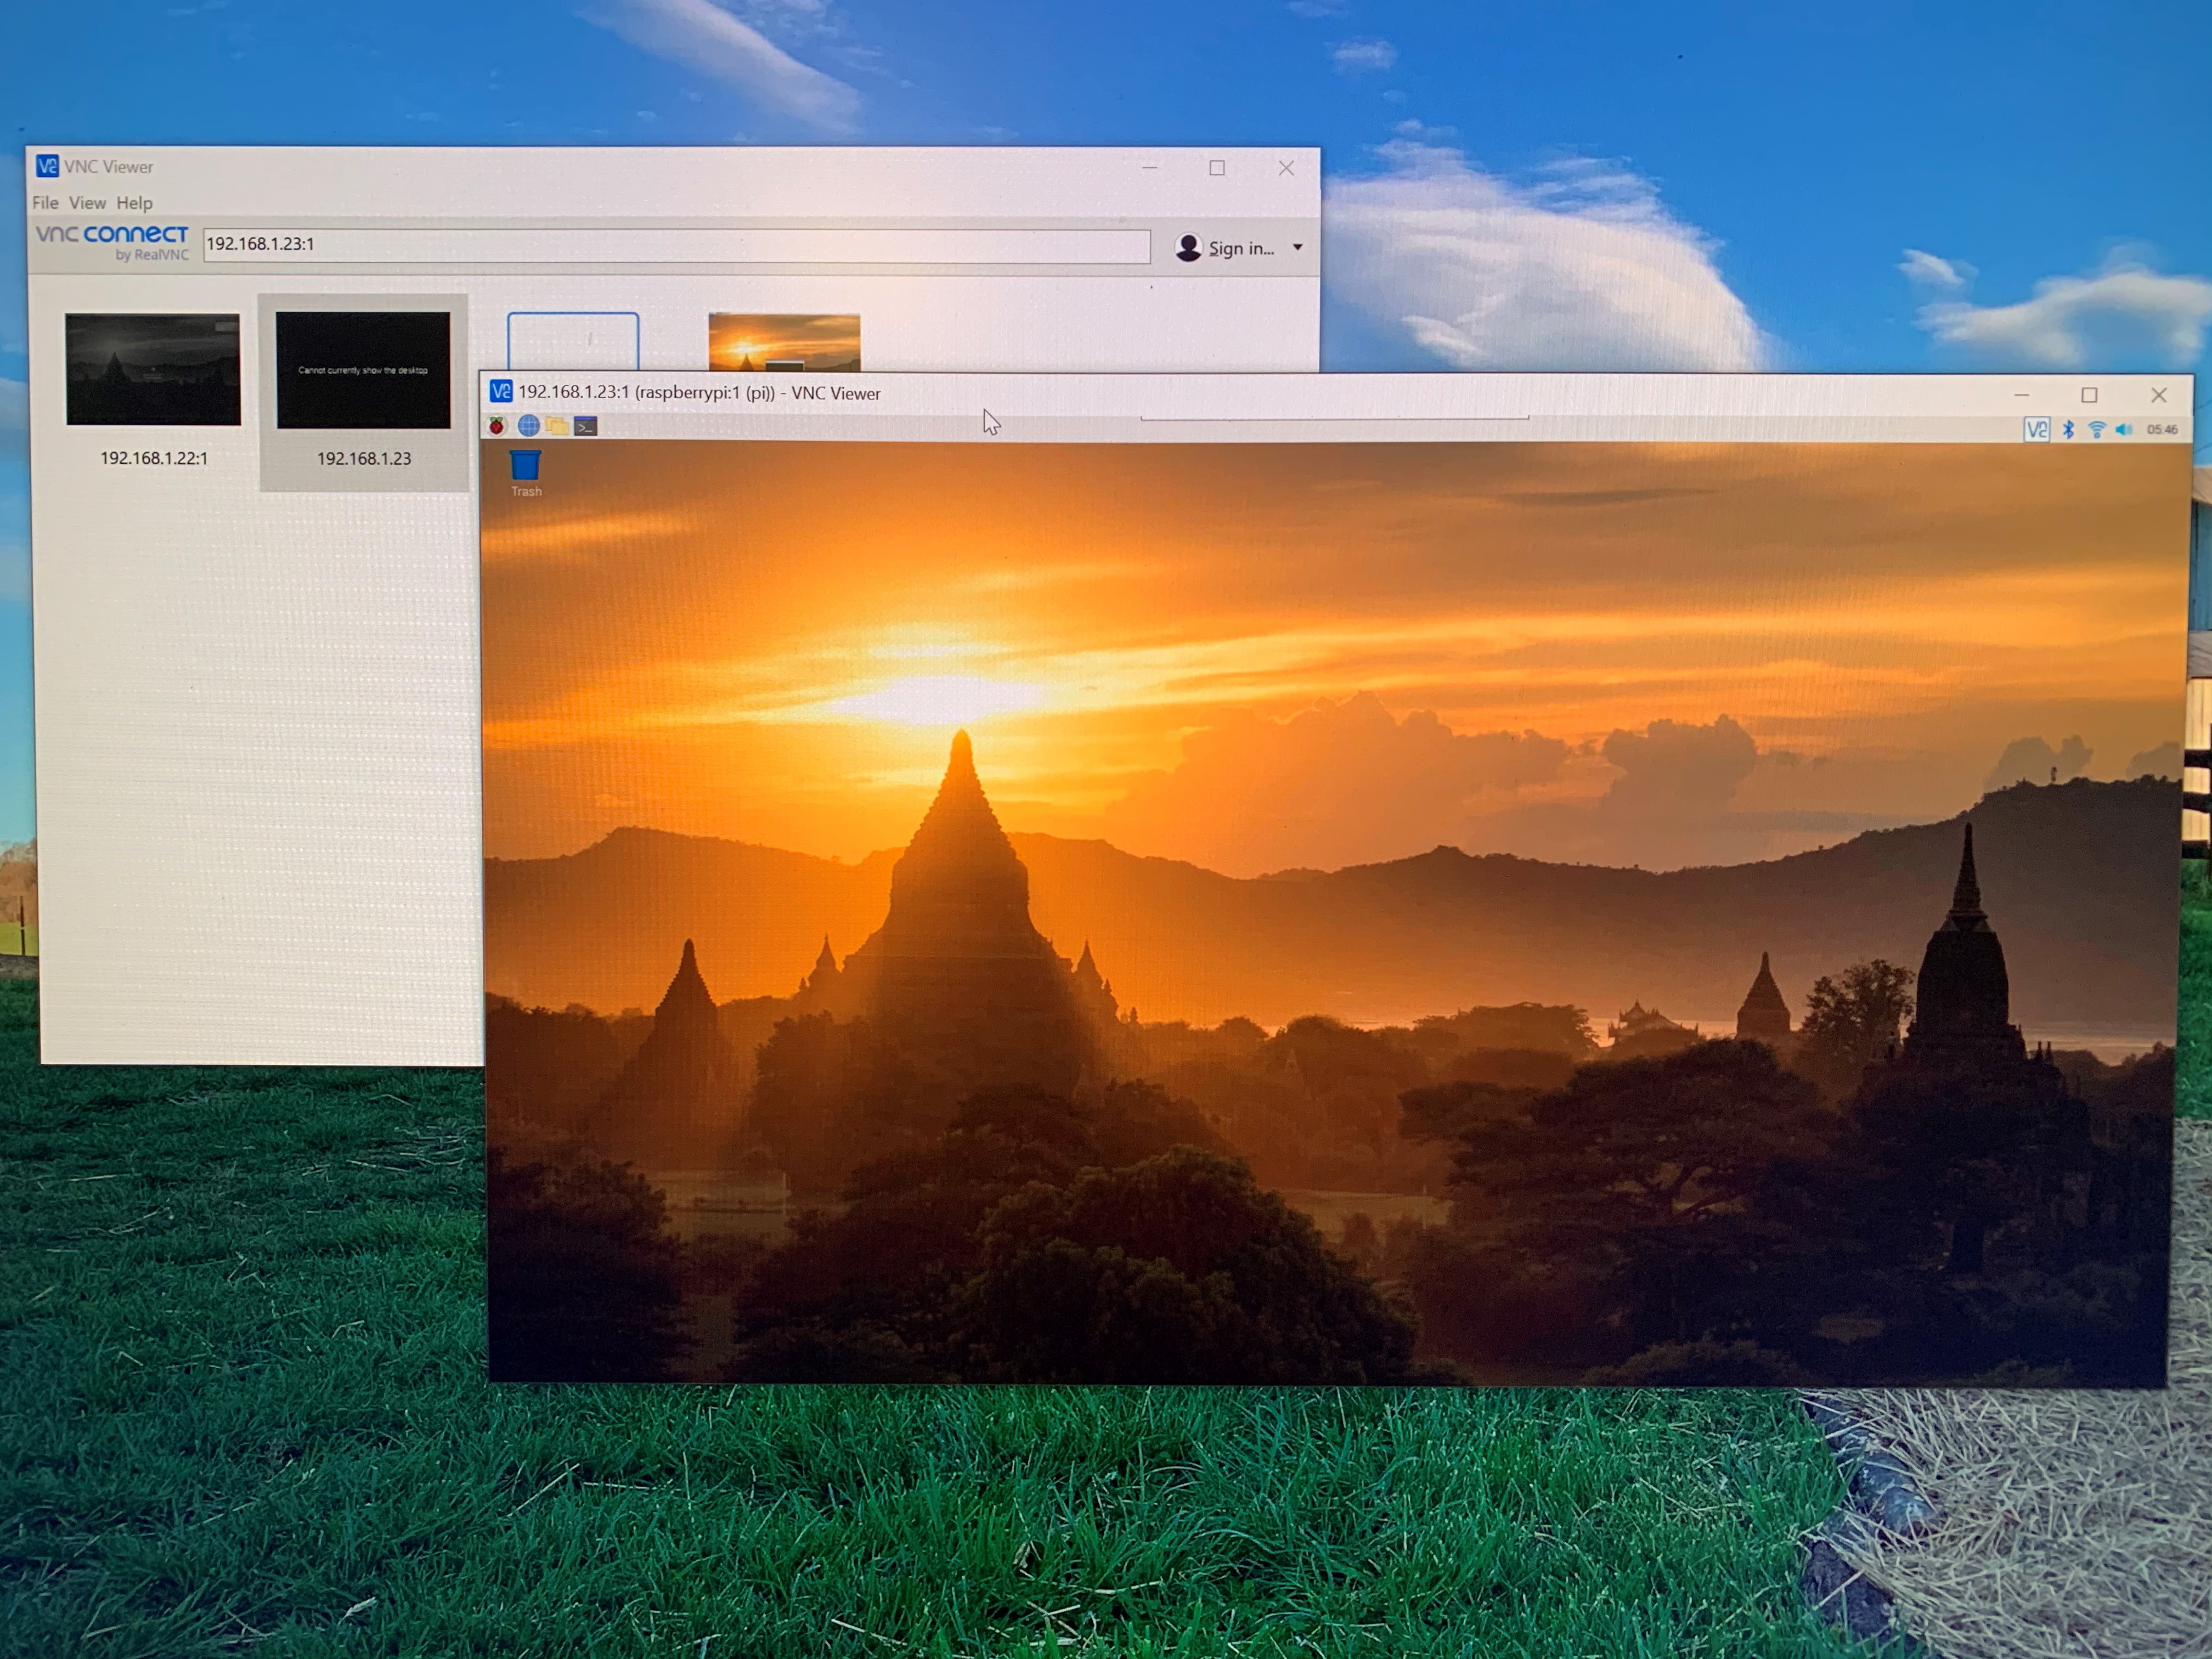Open the Help menu in VNC Viewer
2212x1659 pixels.
(x=134, y=203)
